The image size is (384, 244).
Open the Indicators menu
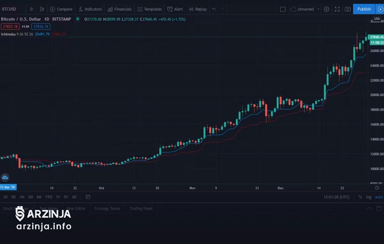[90, 9]
